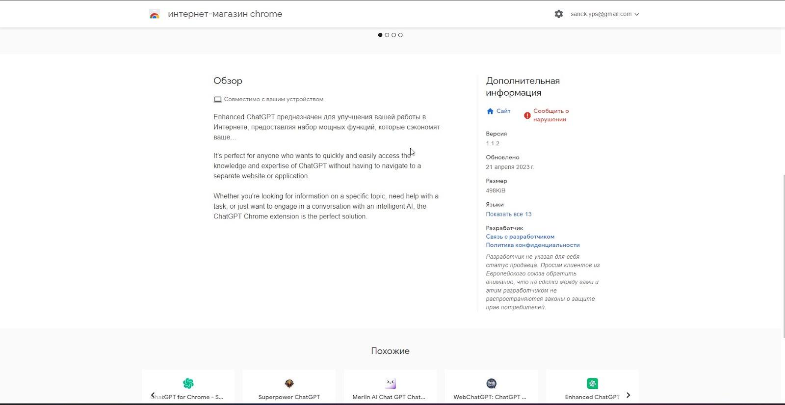
Task: Click the Обзор heading
Action: [228, 81]
